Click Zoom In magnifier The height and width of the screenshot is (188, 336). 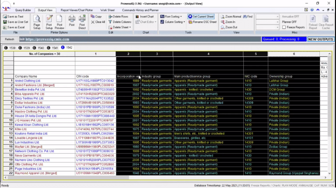coord(222,22)
